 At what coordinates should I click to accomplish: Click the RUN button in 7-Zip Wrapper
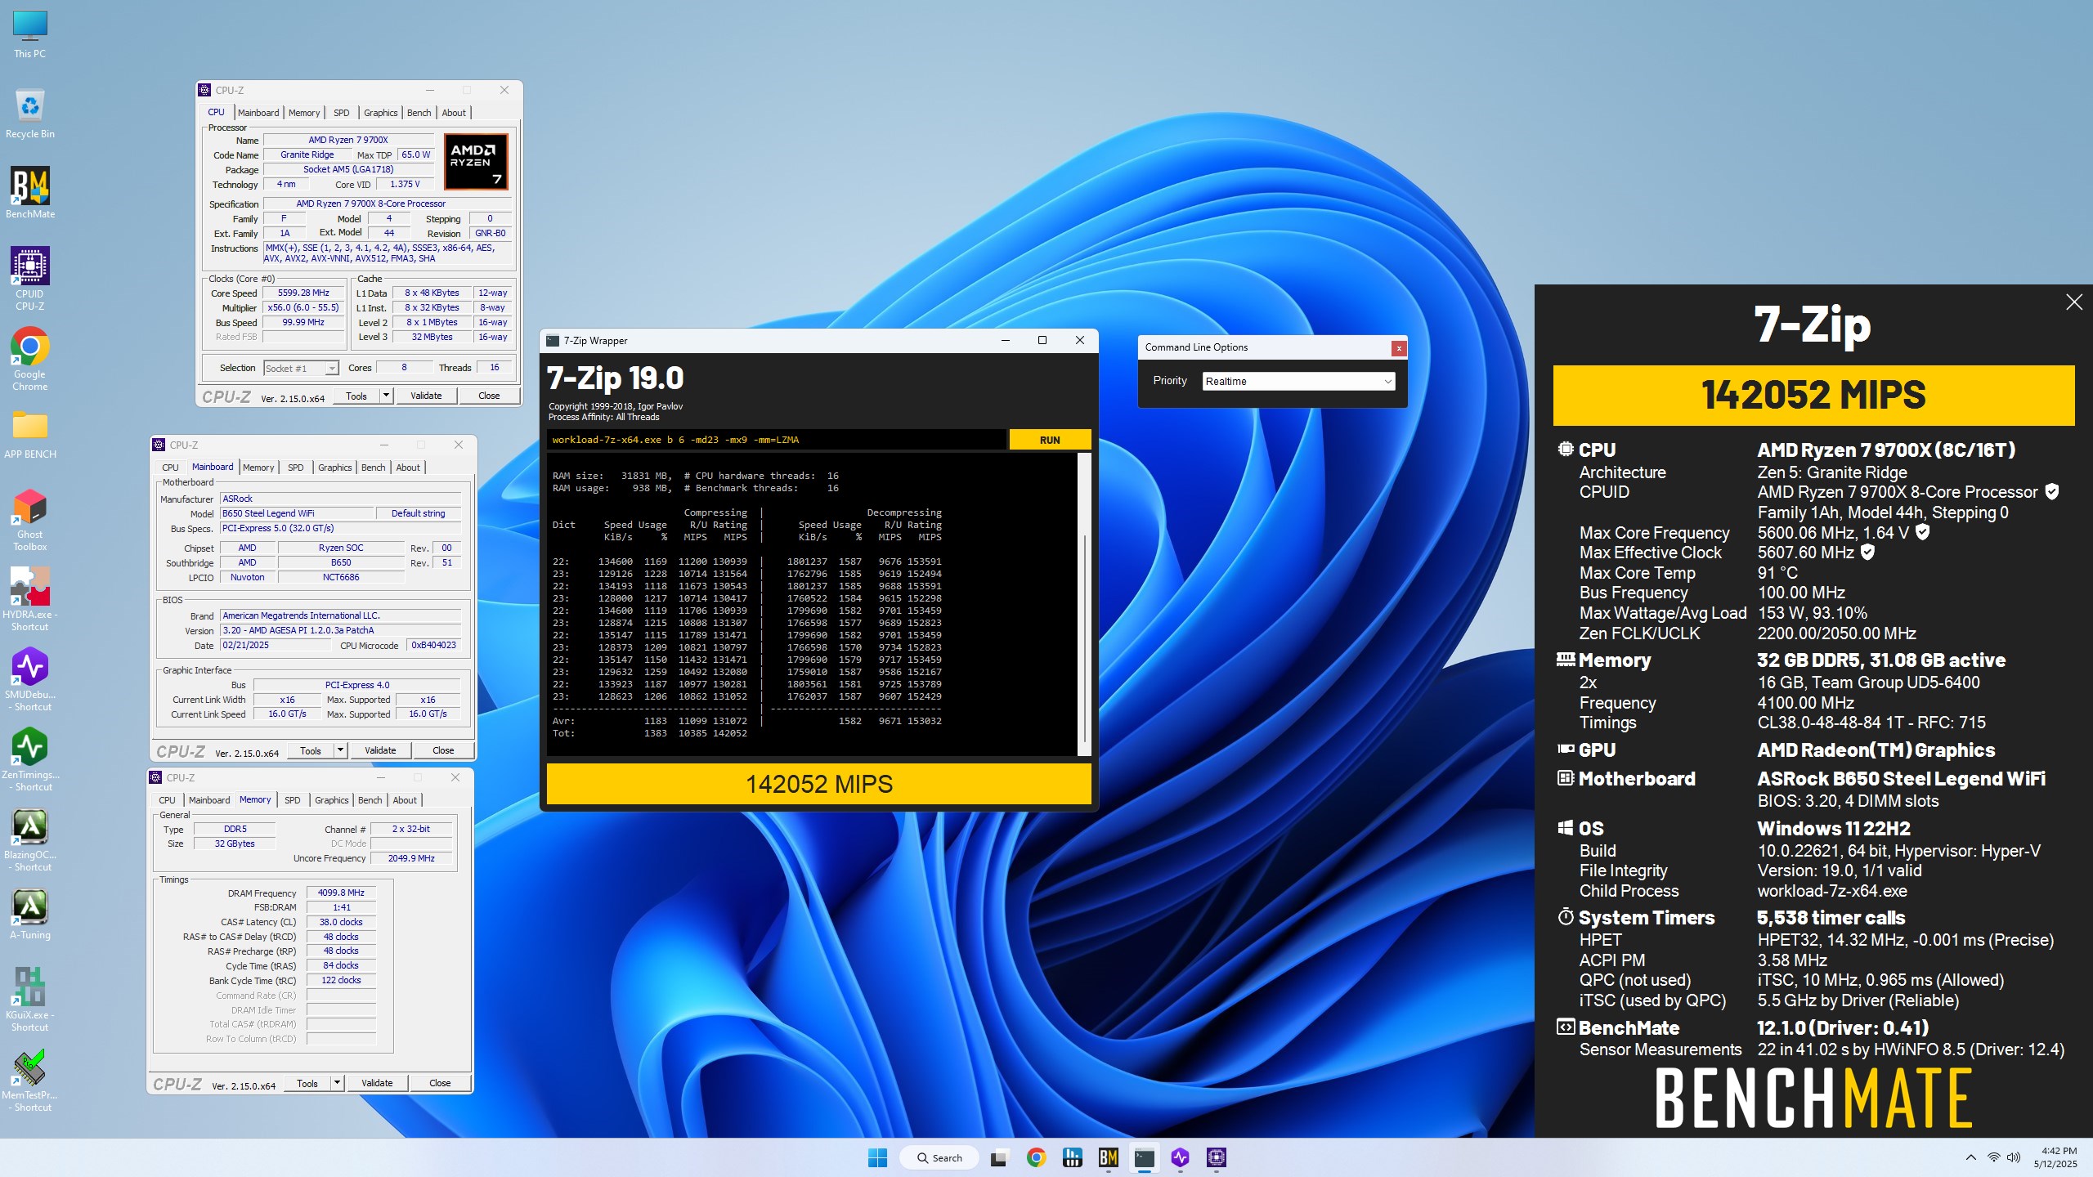coord(1050,440)
